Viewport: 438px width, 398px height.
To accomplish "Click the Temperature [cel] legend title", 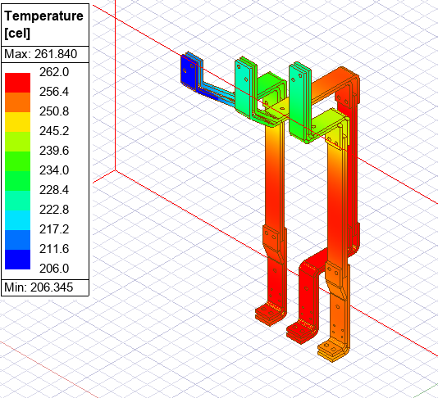I will (43, 25).
